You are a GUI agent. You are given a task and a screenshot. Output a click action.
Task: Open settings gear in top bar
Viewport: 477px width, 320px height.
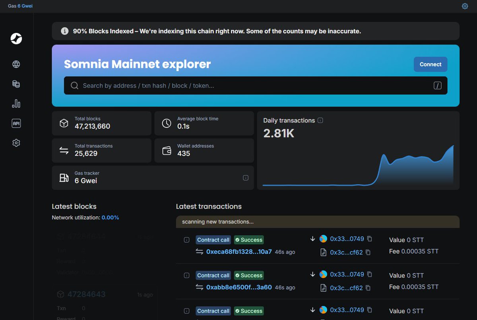click(x=465, y=6)
